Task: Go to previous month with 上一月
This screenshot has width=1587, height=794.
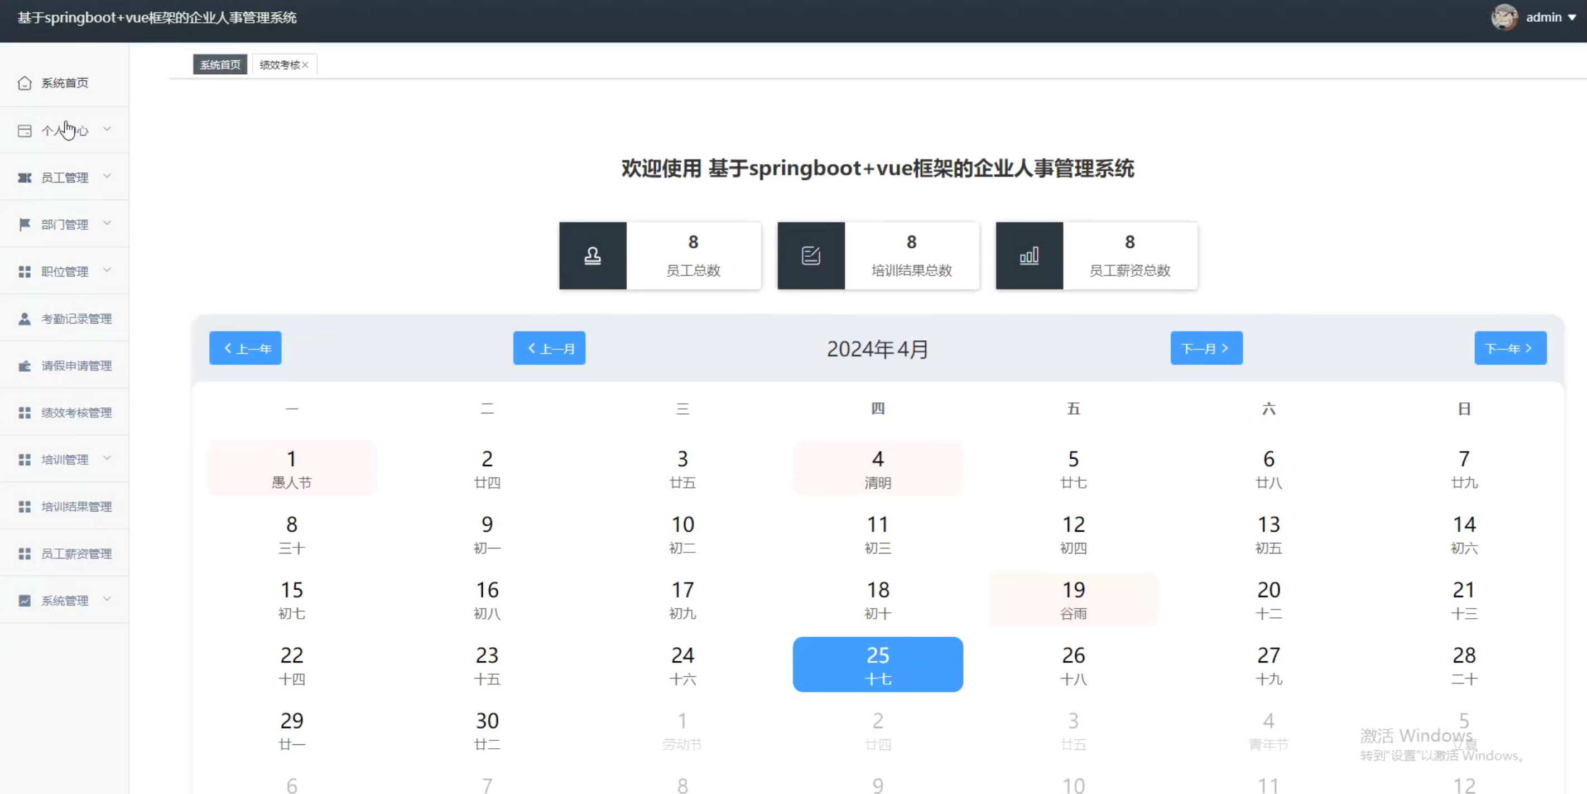Action: [549, 349]
